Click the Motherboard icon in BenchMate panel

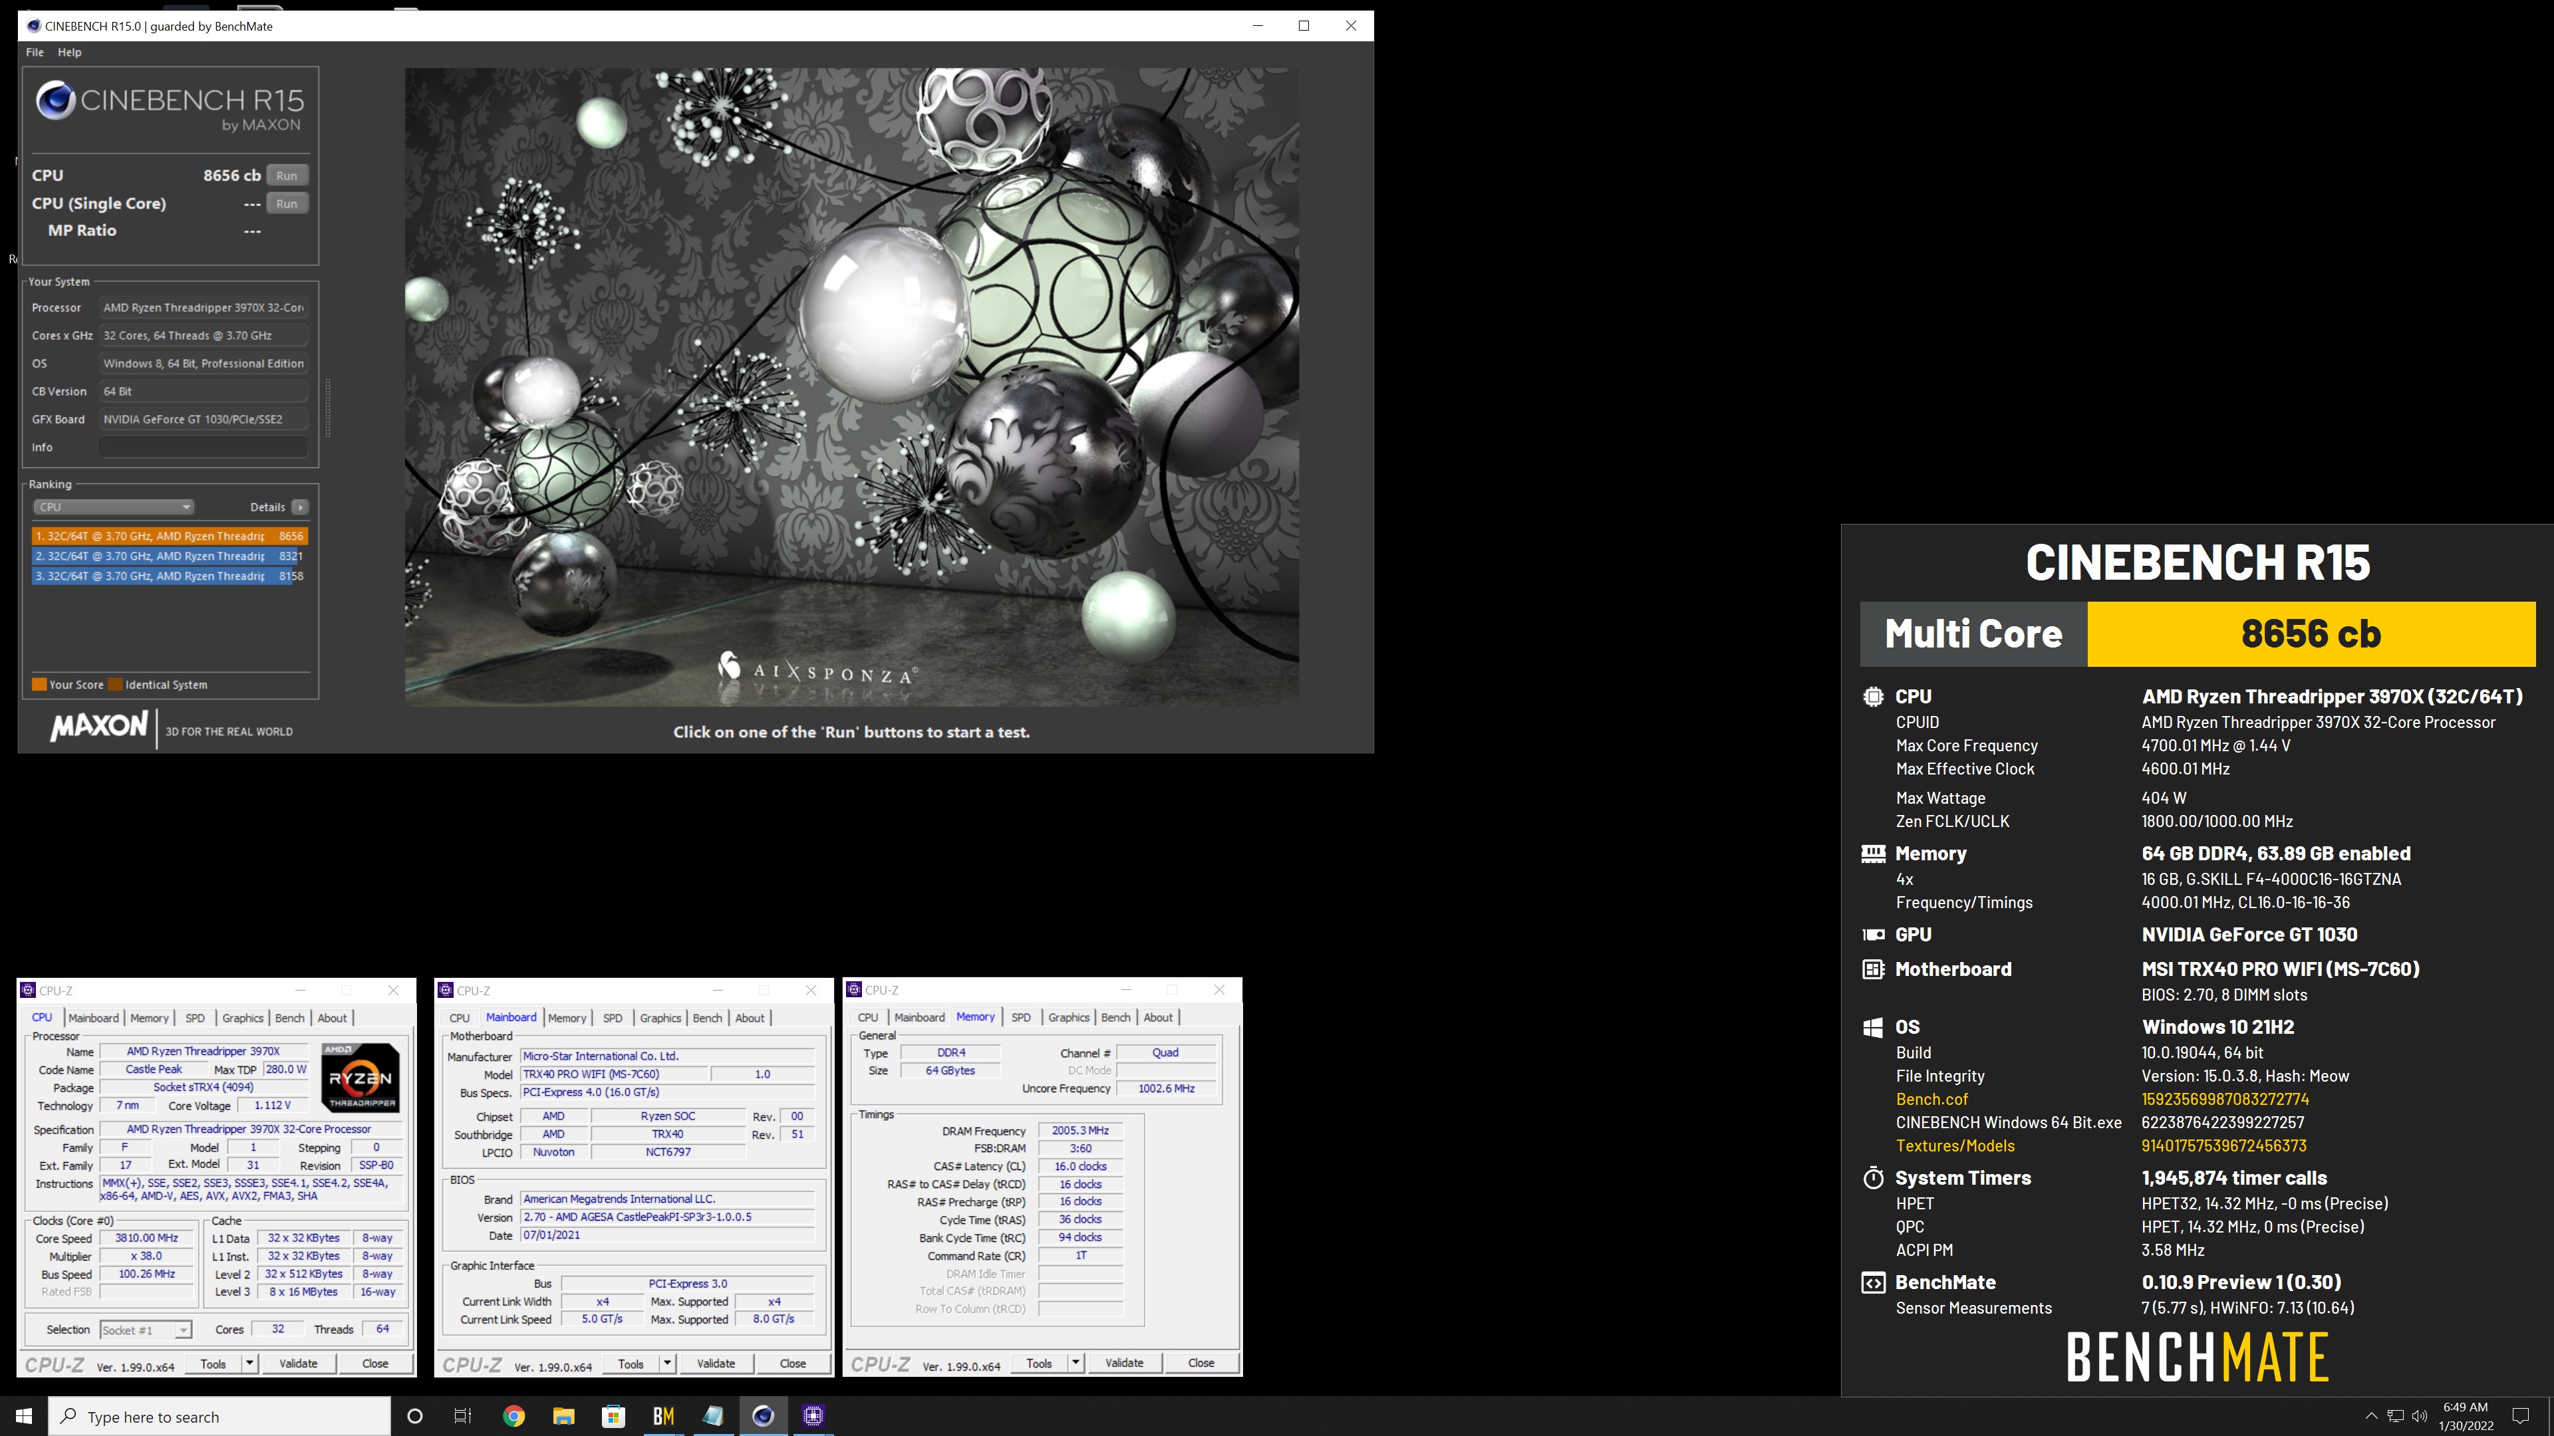pyautogui.click(x=1873, y=969)
